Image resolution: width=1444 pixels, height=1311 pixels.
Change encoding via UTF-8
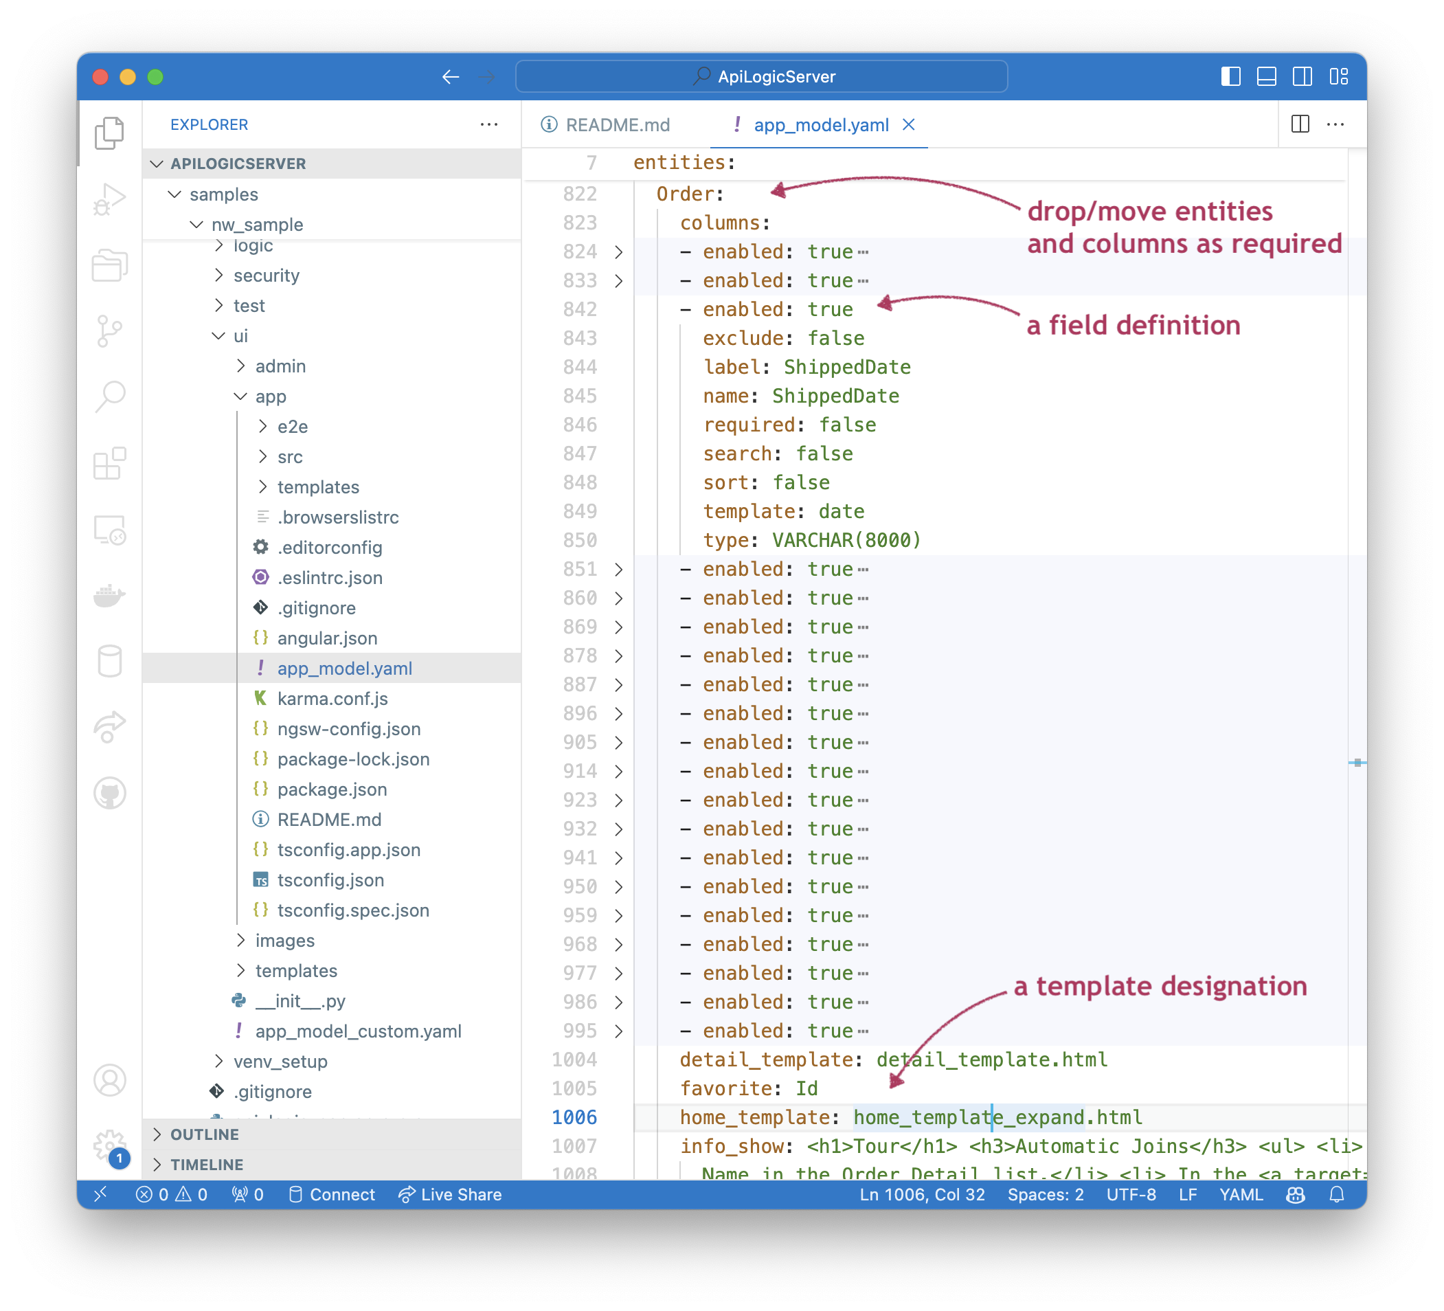[x=1131, y=1194]
